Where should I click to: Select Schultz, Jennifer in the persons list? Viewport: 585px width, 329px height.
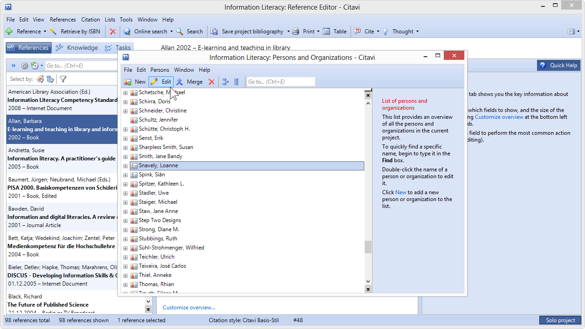[158, 120]
